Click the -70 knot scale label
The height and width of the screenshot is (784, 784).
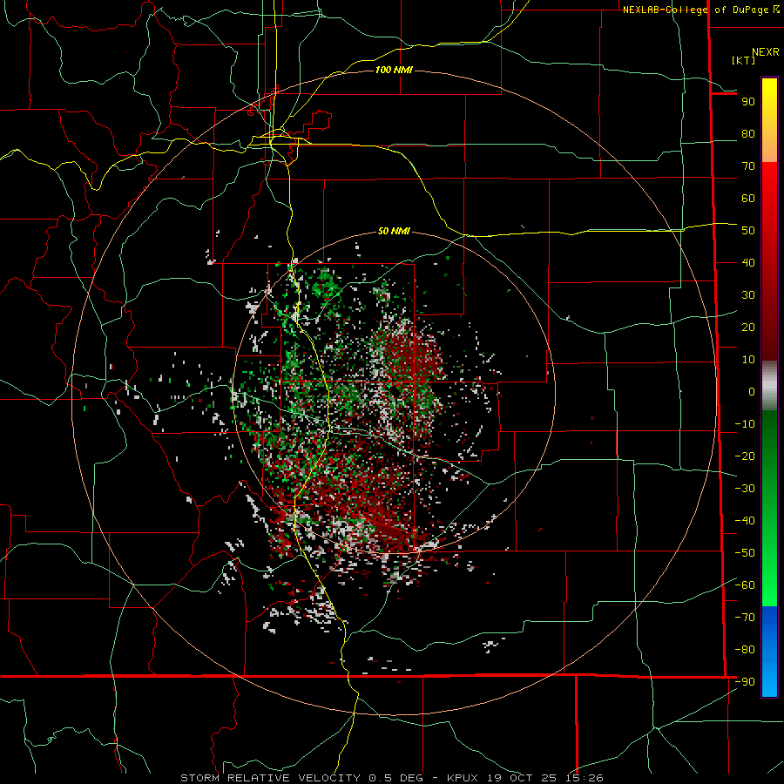[x=745, y=618]
